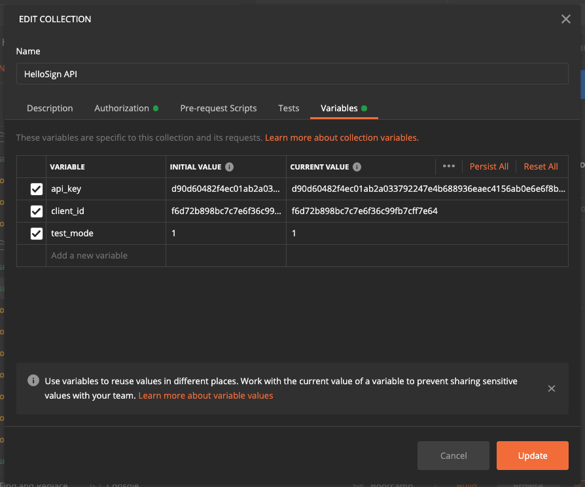Dismiss the variables info banner
Screen dimensions: 585x487
pyautogui.click(x=552, y=388)
